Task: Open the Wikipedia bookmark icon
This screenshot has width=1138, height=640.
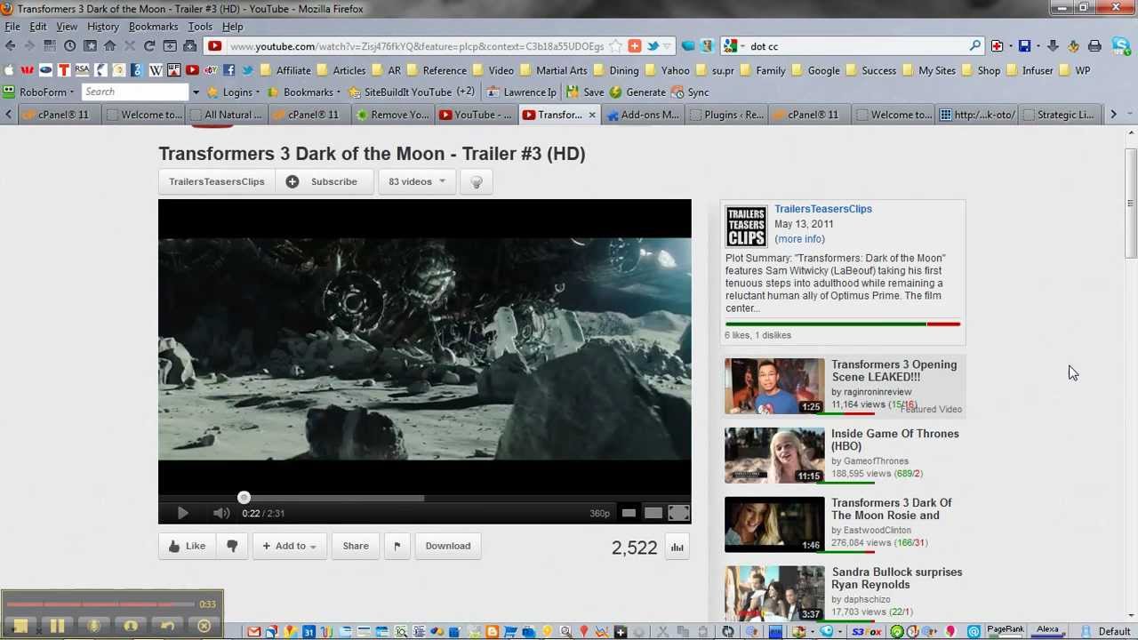Action: tap(156, 70)
